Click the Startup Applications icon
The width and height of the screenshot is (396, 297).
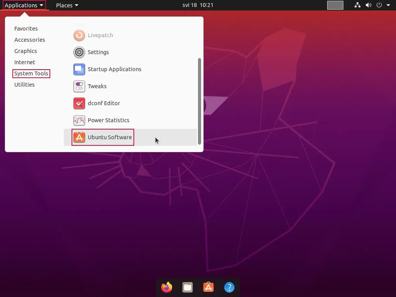tap(79, 69)
